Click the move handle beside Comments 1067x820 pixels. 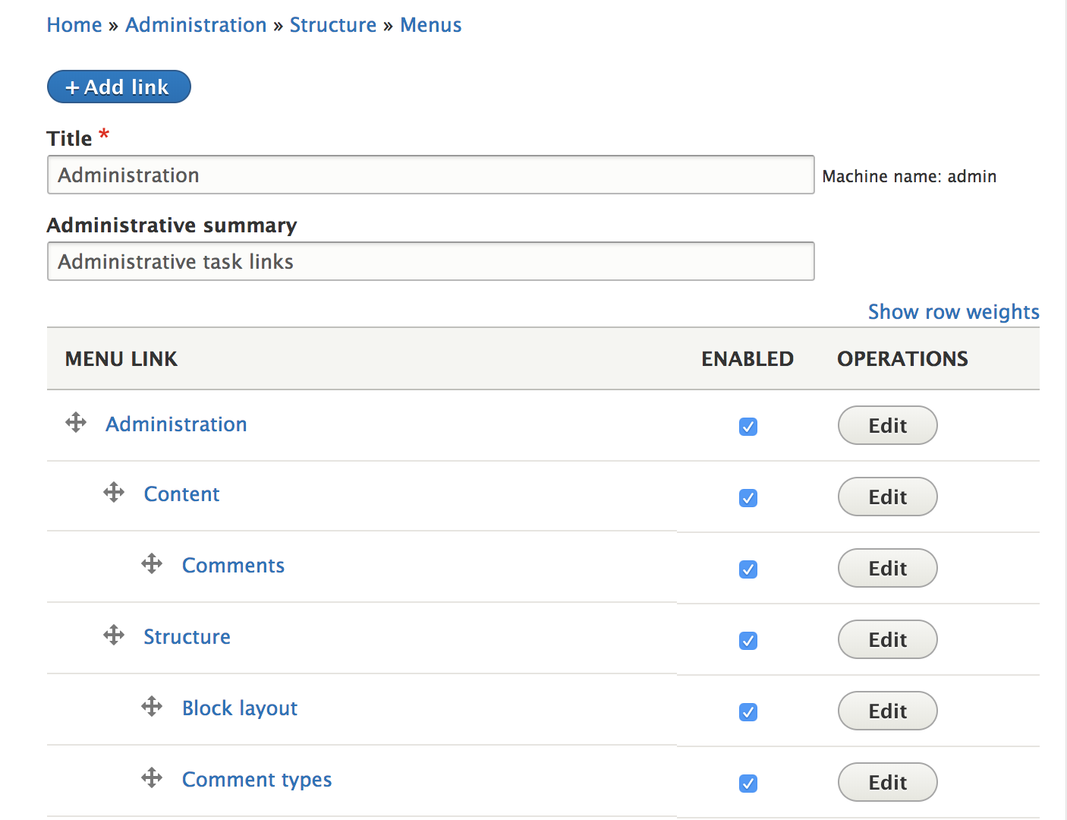(x=152, y=563)
